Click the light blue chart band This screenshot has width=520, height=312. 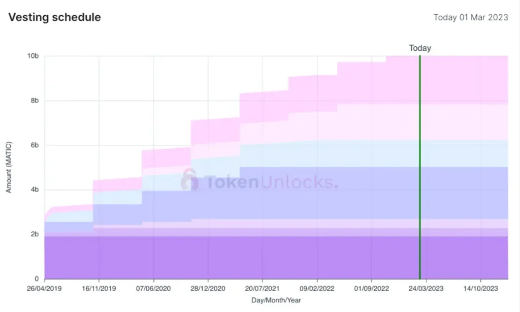click(355, 153)
